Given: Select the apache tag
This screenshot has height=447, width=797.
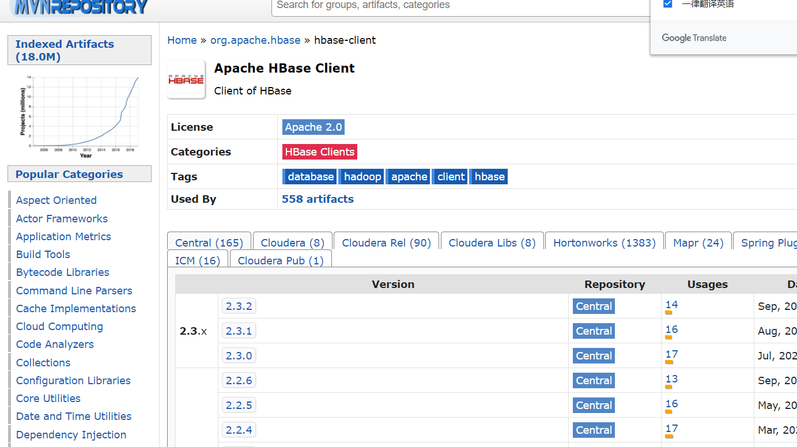Looking at the screenshot, I should point(408,177).
